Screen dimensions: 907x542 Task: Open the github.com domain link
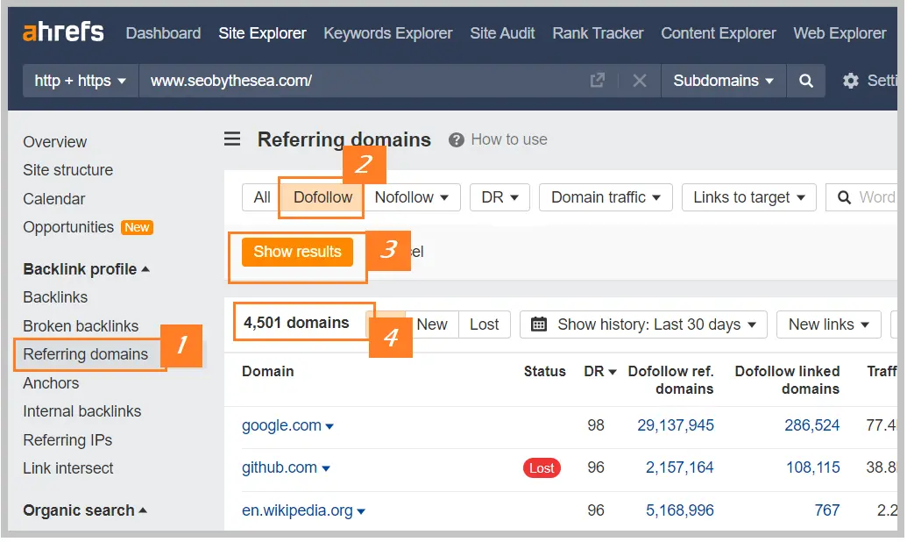click(x=280, y=467)
